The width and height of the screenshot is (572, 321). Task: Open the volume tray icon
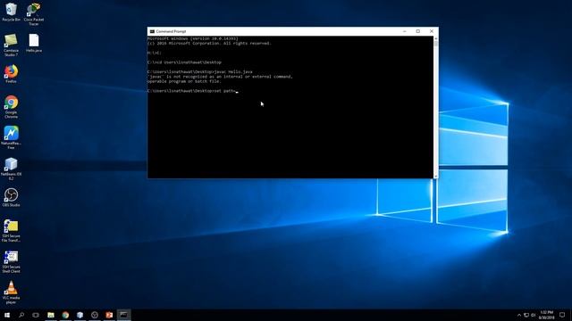pyautogui.click(x=534, y=315)
